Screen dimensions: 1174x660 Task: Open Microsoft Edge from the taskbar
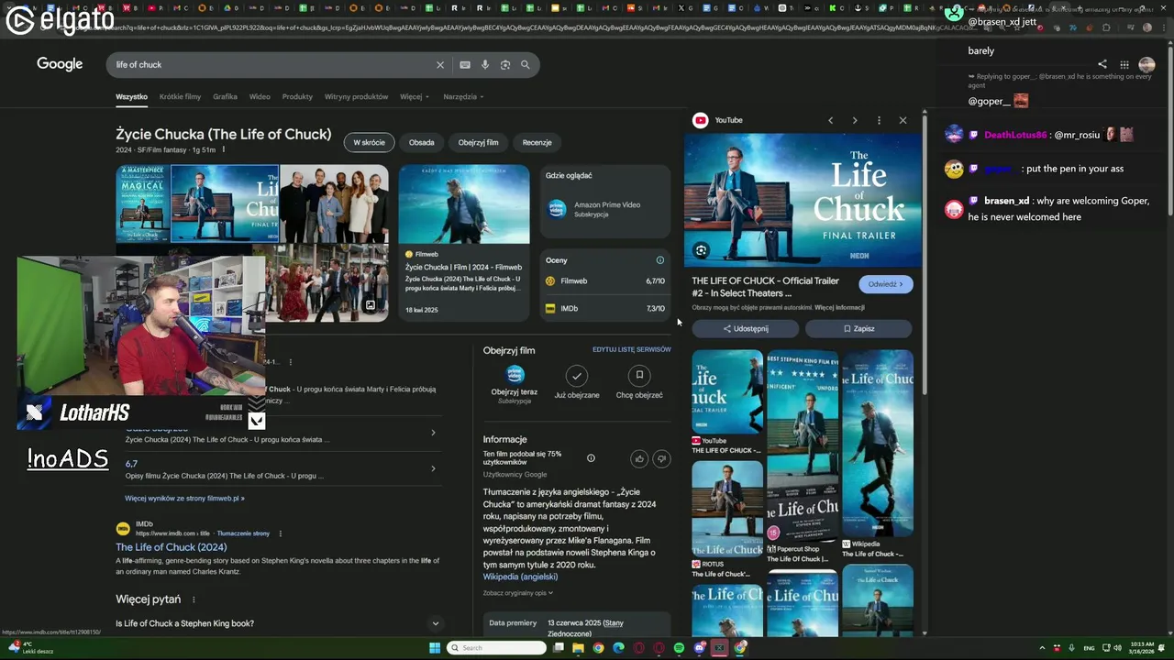pos(618,648)
